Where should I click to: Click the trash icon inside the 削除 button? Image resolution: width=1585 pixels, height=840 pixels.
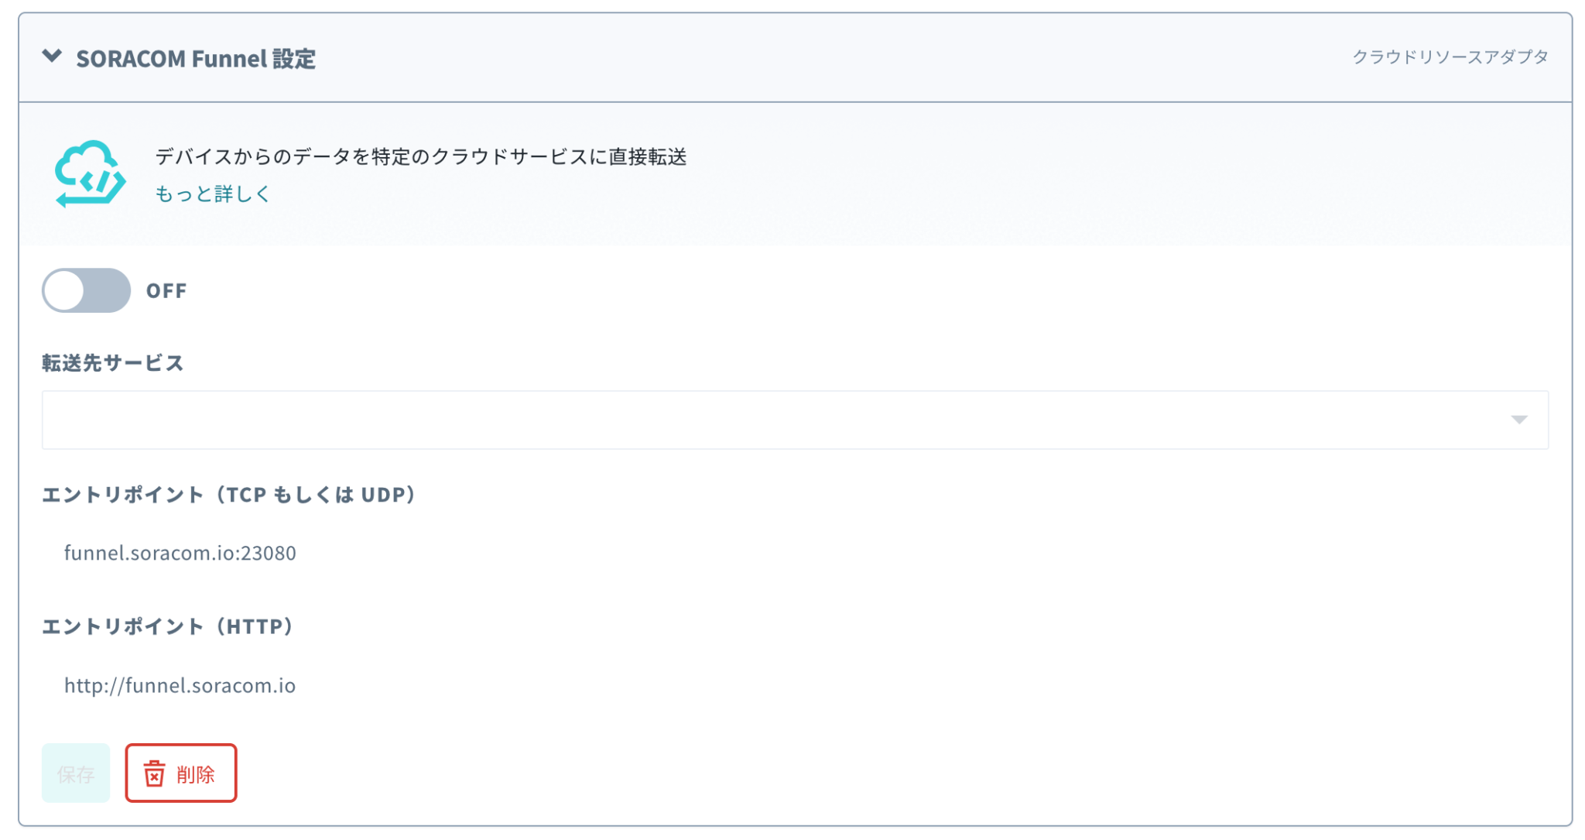(154, 772)
